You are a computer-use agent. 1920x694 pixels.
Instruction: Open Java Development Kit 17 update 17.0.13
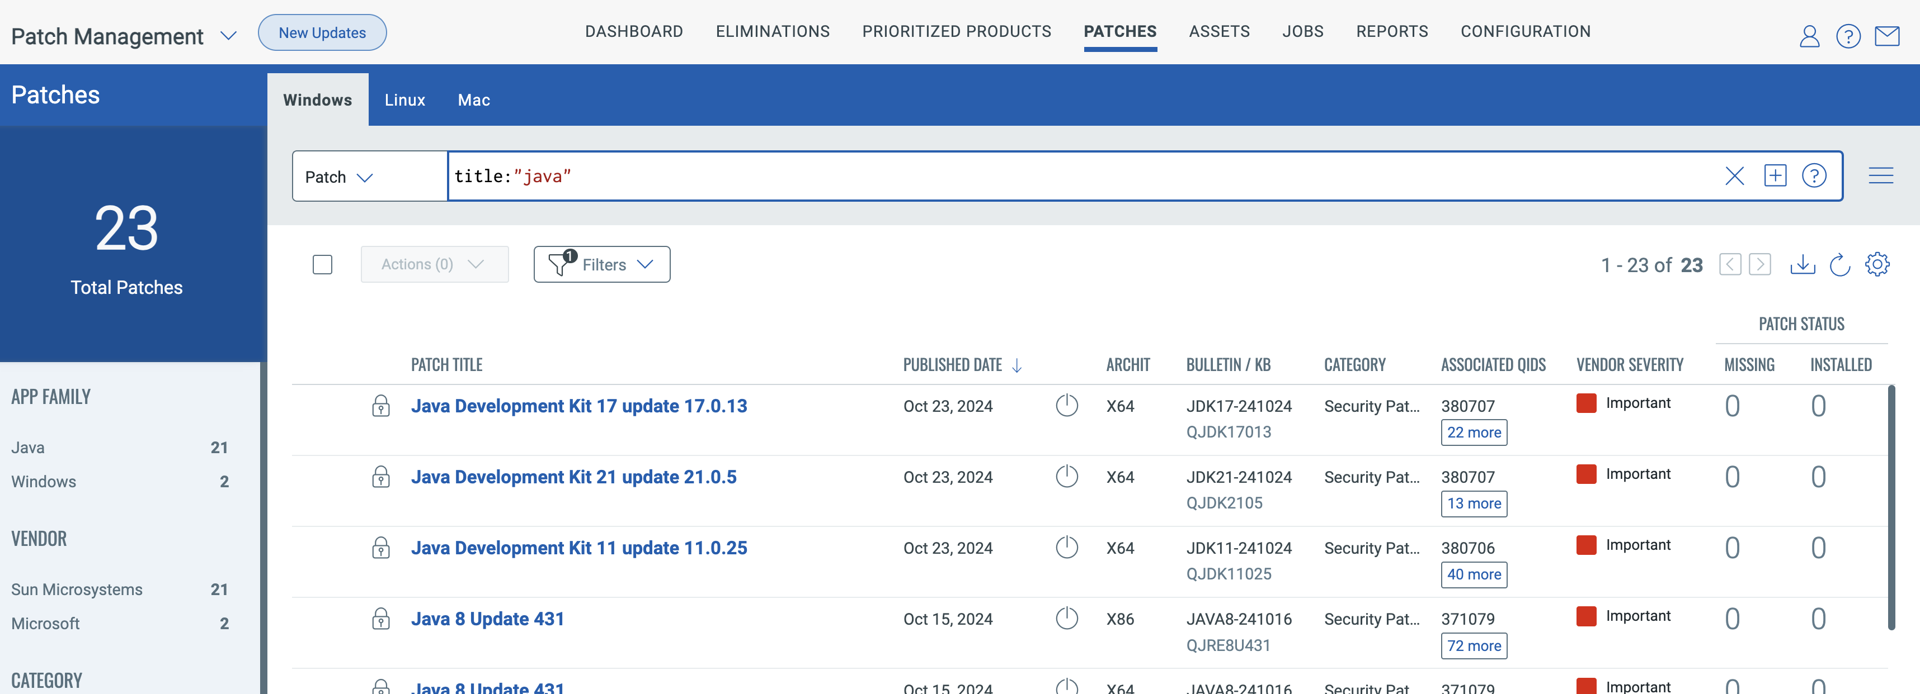[x=578, y=406]
